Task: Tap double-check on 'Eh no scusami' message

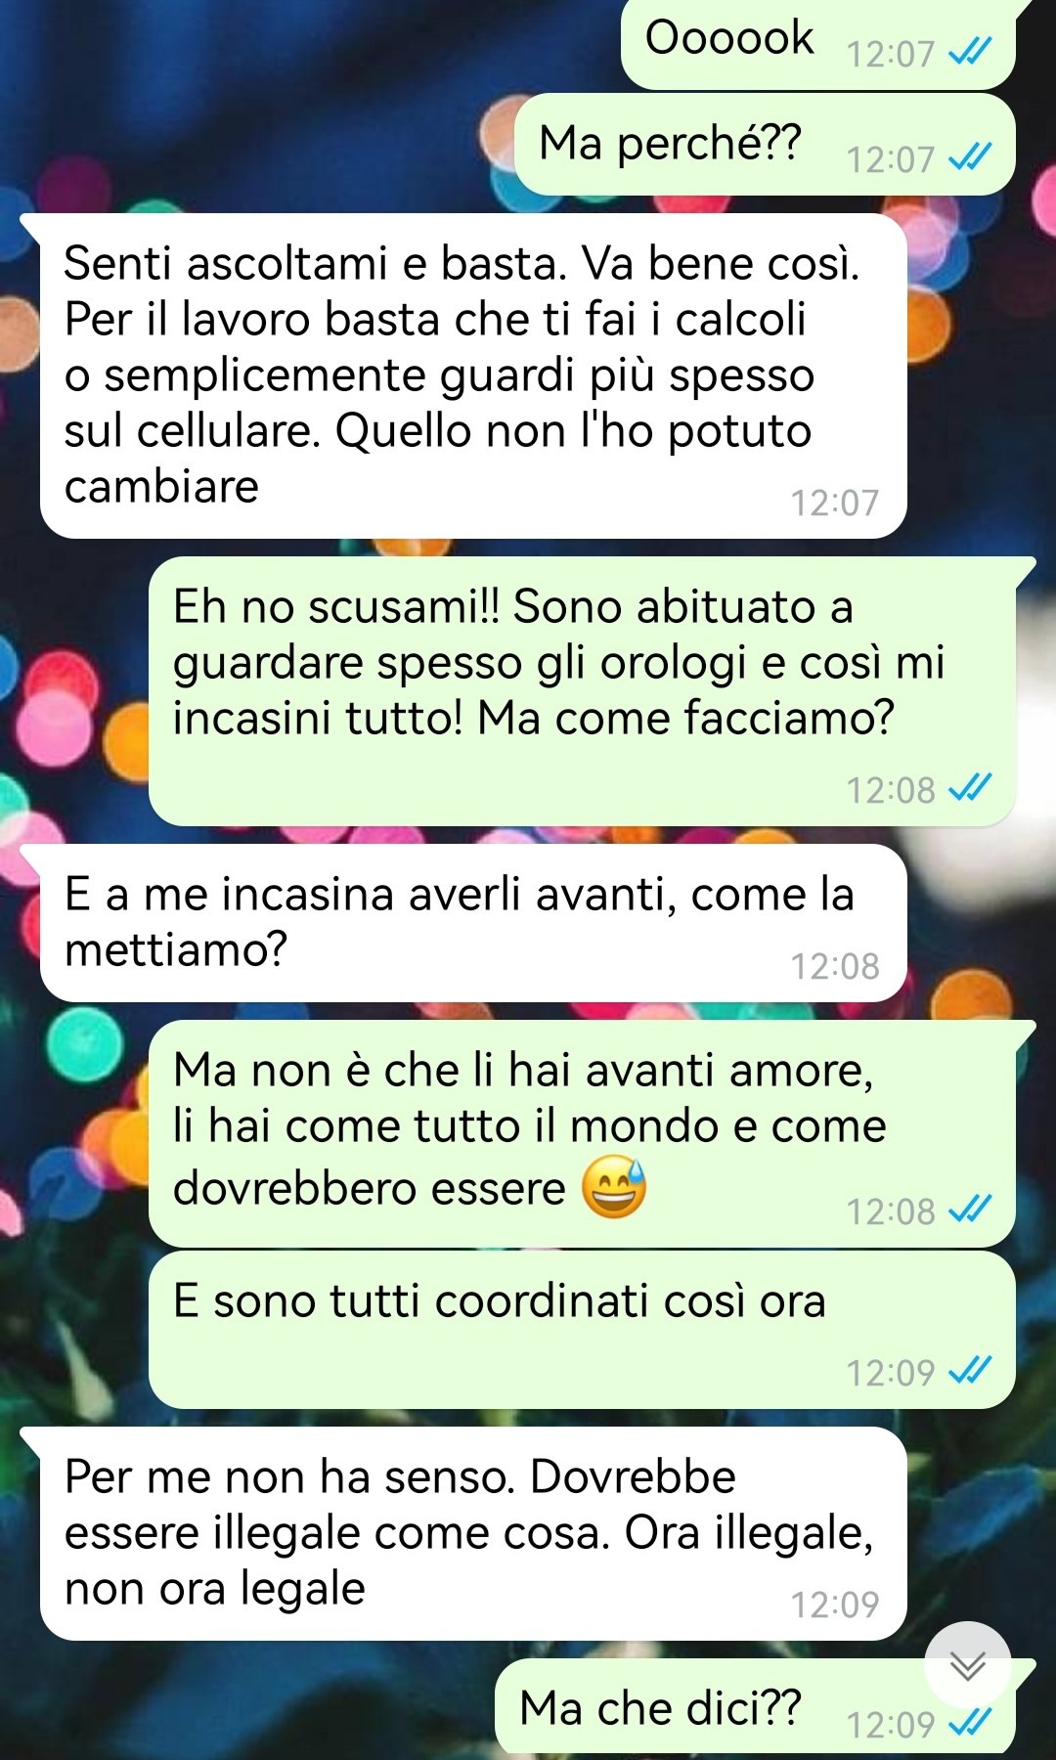Action: (x=970, y=787)
